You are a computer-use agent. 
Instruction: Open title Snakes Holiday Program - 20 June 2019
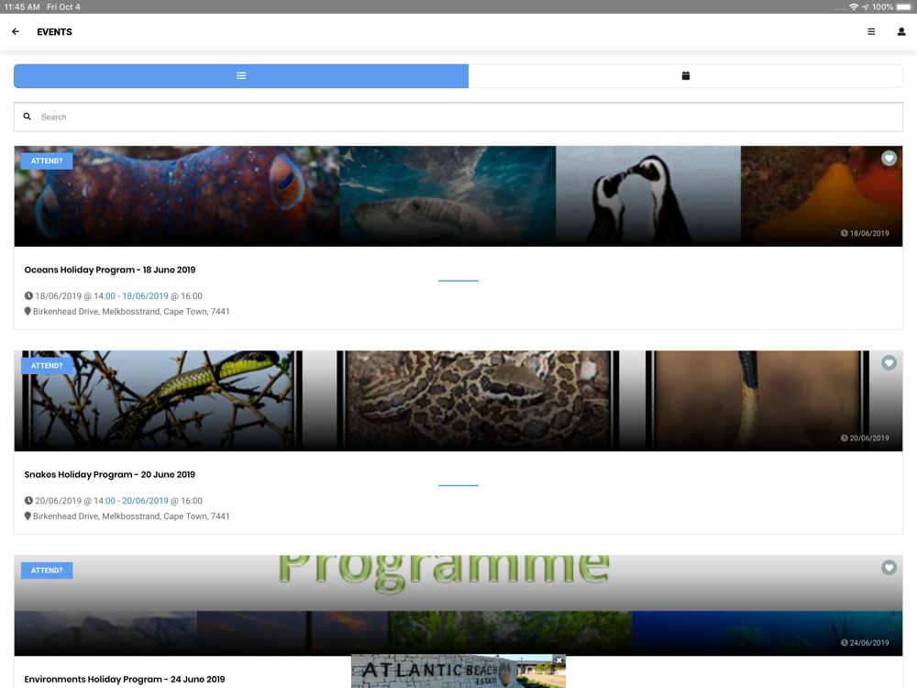coord(110,474)
